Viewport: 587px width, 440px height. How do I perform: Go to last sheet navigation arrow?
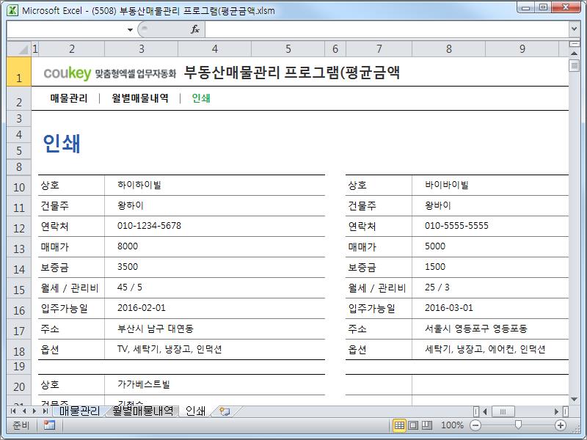[45, 411]
